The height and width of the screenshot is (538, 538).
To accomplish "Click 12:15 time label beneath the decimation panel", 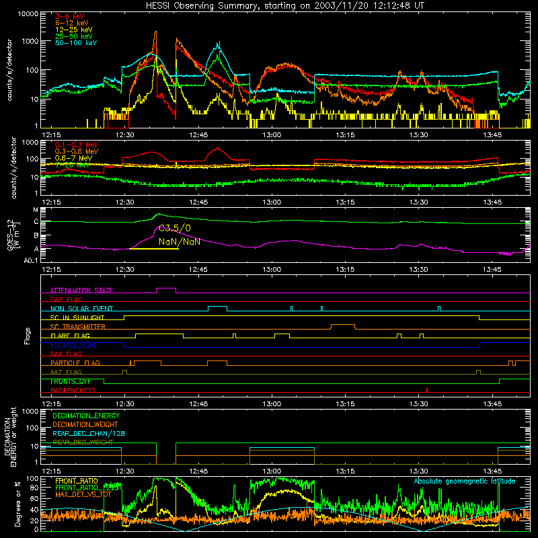I will 52,471.
